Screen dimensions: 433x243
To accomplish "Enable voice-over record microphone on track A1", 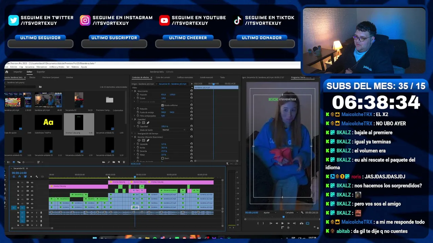I will [41, 213].
